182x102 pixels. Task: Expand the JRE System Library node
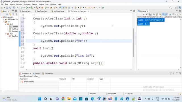[x=4, y=20]
